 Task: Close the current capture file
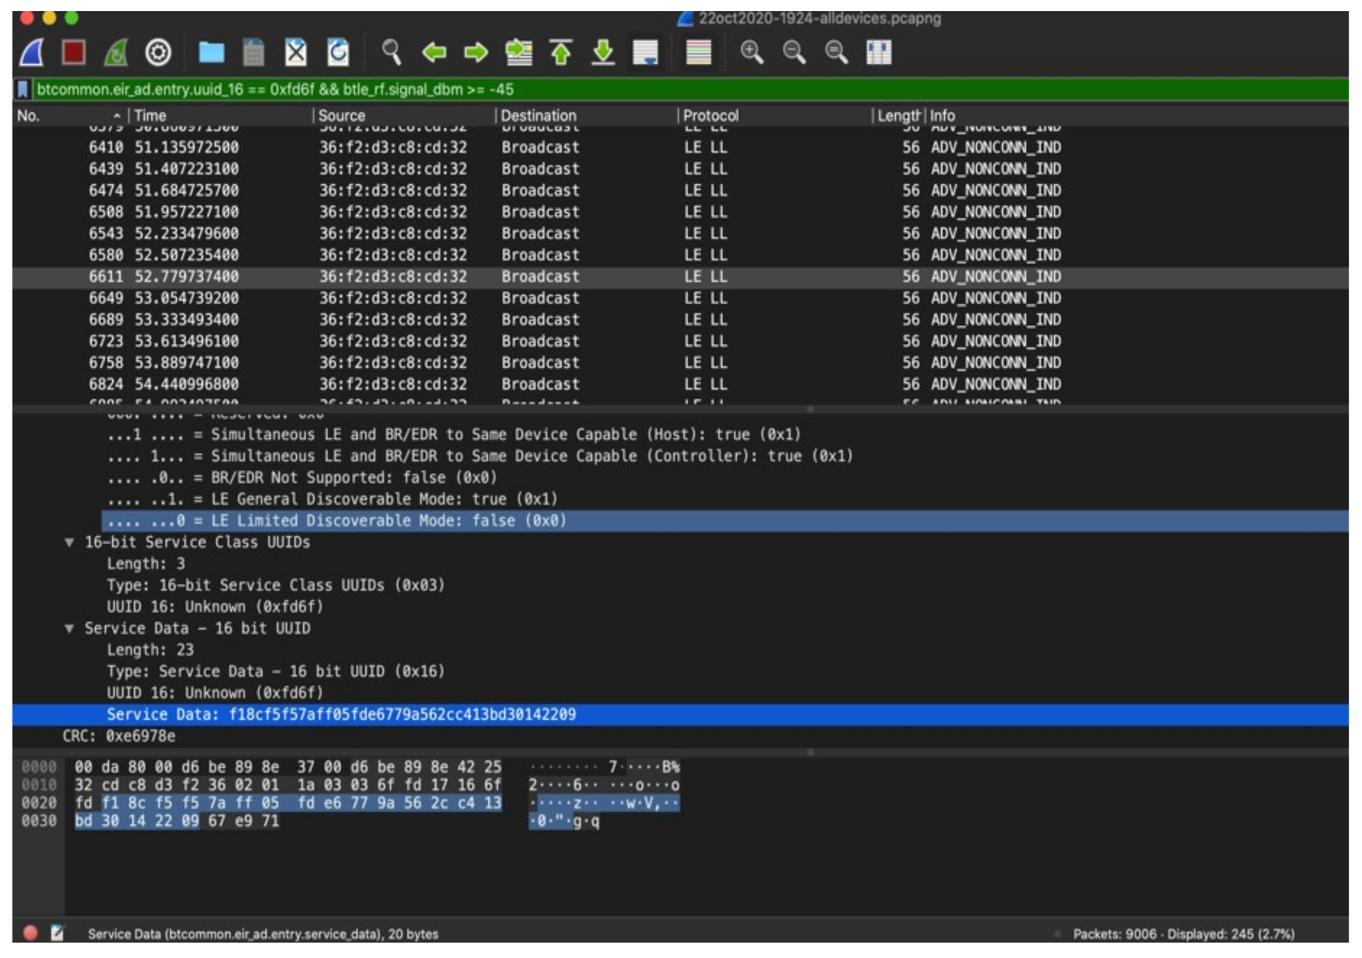pos(295,53)
